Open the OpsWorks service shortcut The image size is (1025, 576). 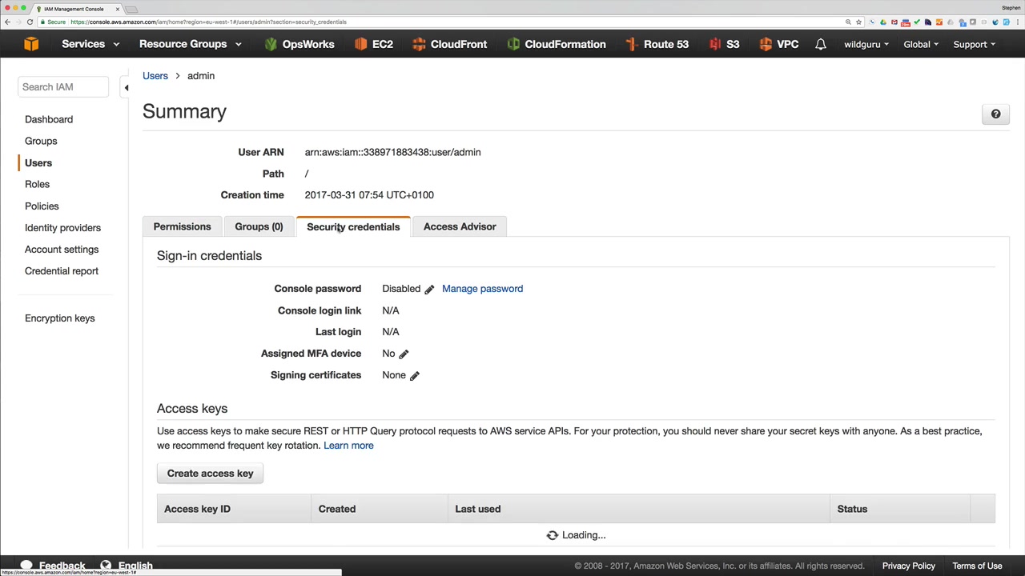coord(299,44)
